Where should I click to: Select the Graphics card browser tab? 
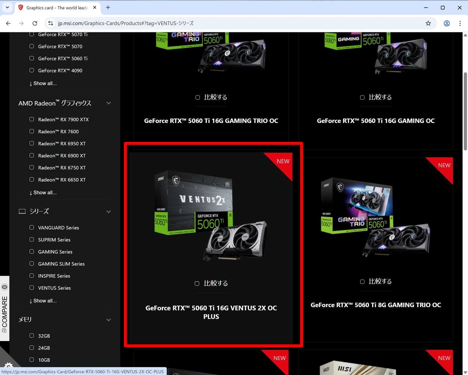tap(57, 7)
